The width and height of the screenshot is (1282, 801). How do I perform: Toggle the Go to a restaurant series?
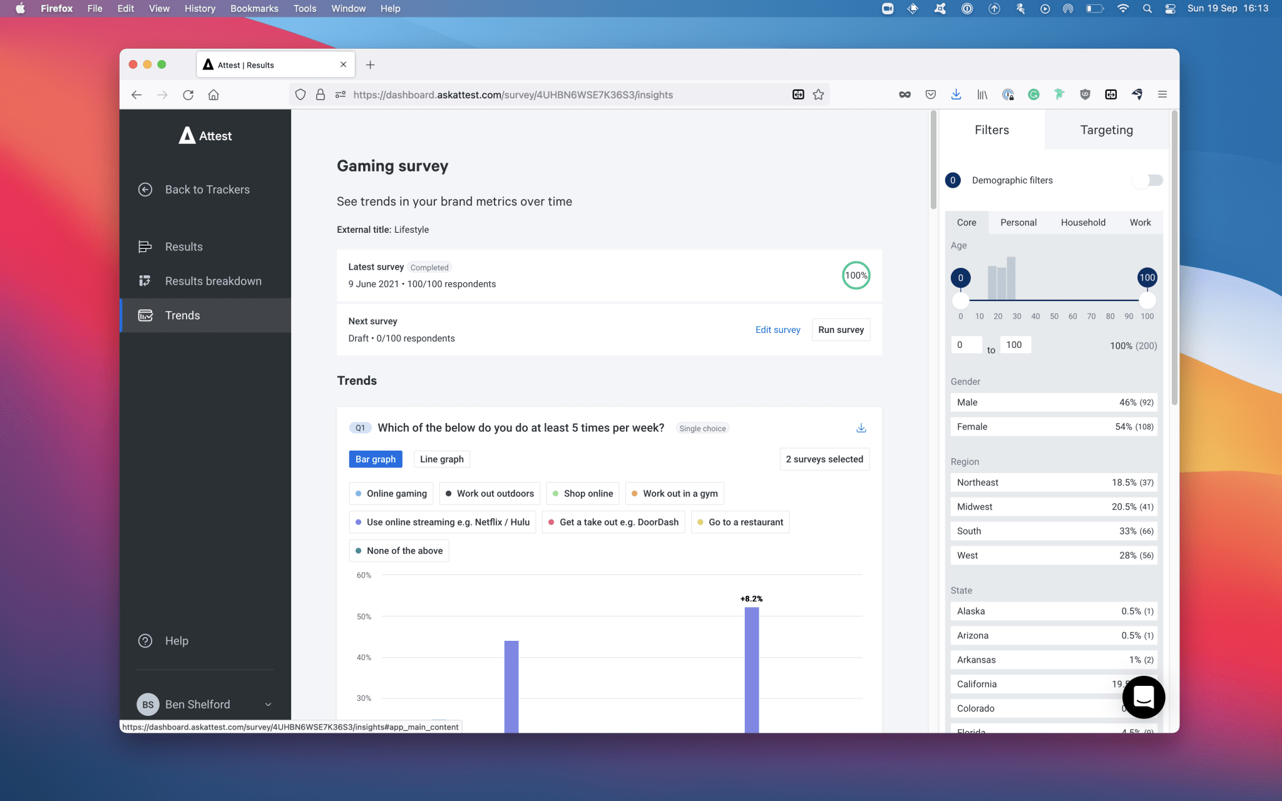[x=740, y=522]
